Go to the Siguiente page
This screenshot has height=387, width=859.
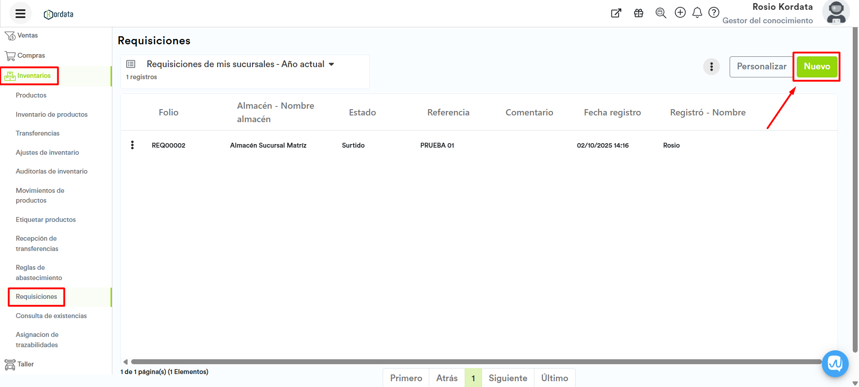tap(508, 378)
